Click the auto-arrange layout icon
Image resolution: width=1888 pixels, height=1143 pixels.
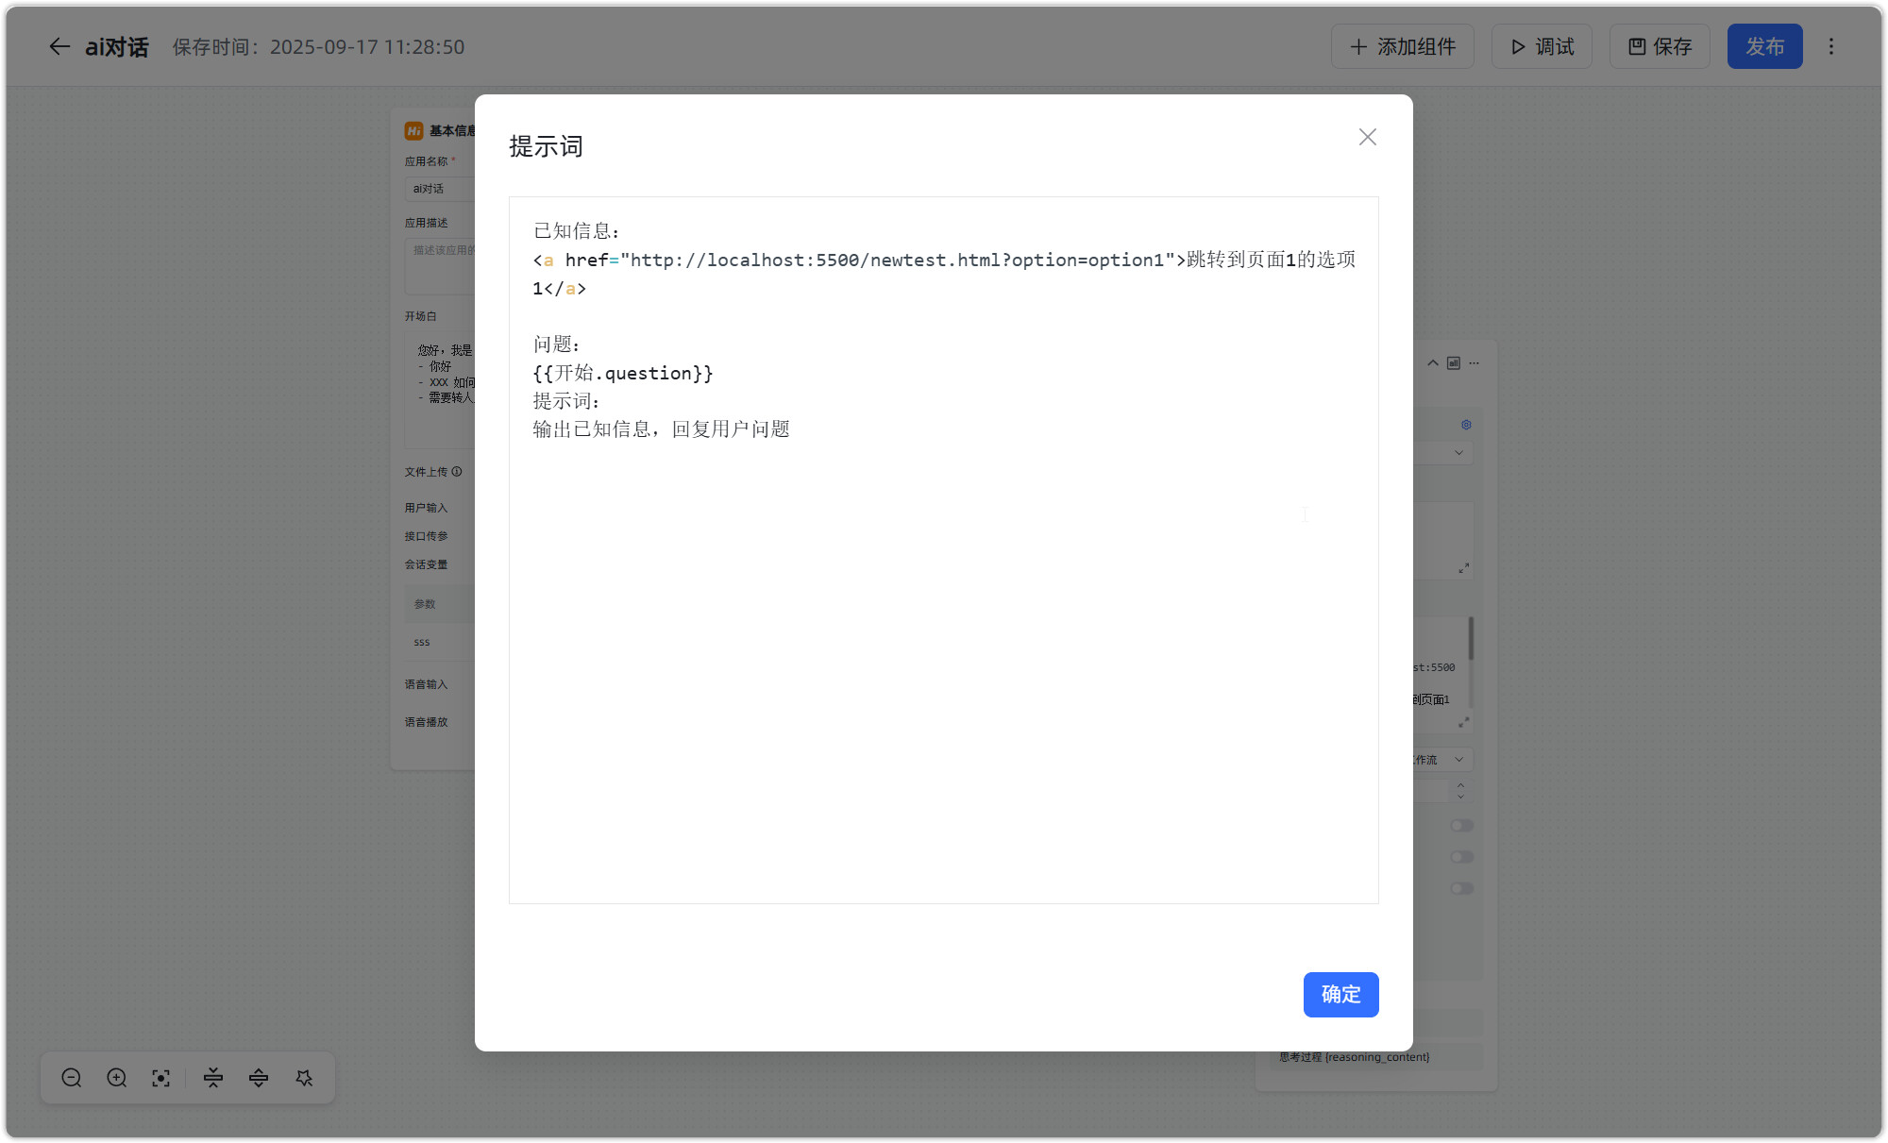click(x=304, y=1078)
